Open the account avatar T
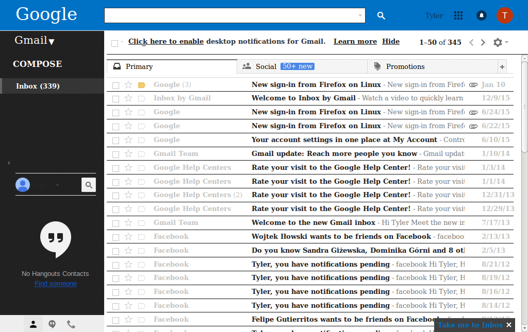528x332 pixels. click(x=504, y=15)
